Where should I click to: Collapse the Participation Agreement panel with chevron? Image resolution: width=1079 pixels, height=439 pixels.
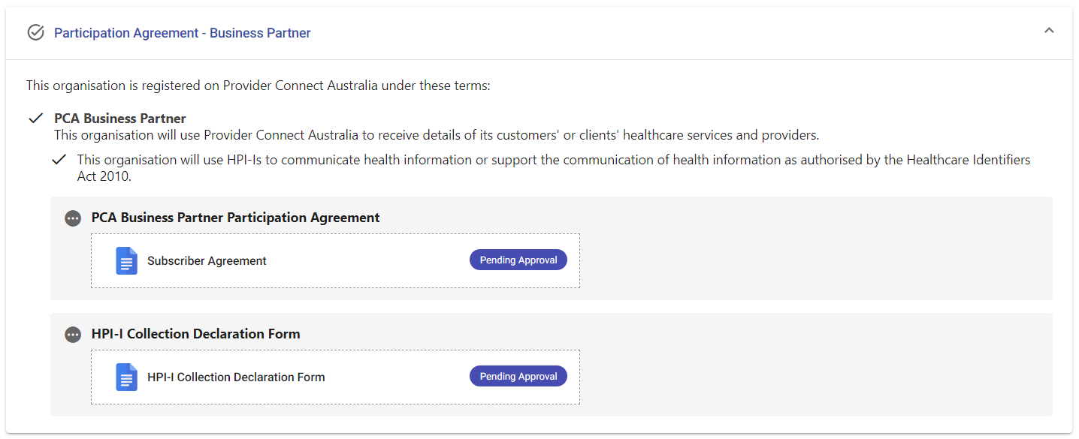(1049, 31)
